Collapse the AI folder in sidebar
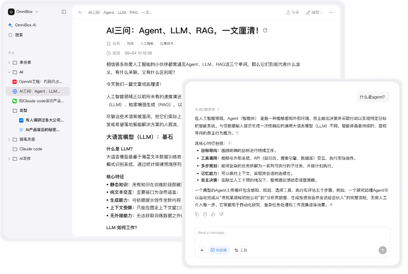The width and height of the screenshot is (408, 274). (x=9, y=72)
